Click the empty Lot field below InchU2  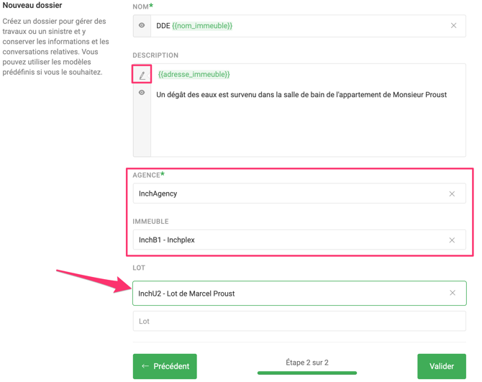tap(299, 322)
